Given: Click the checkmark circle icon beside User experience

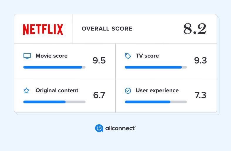Looking at the screenshot, I should coord(128,91).
